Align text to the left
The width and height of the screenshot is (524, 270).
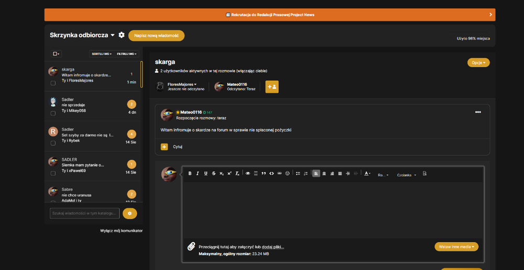[316, 174]
